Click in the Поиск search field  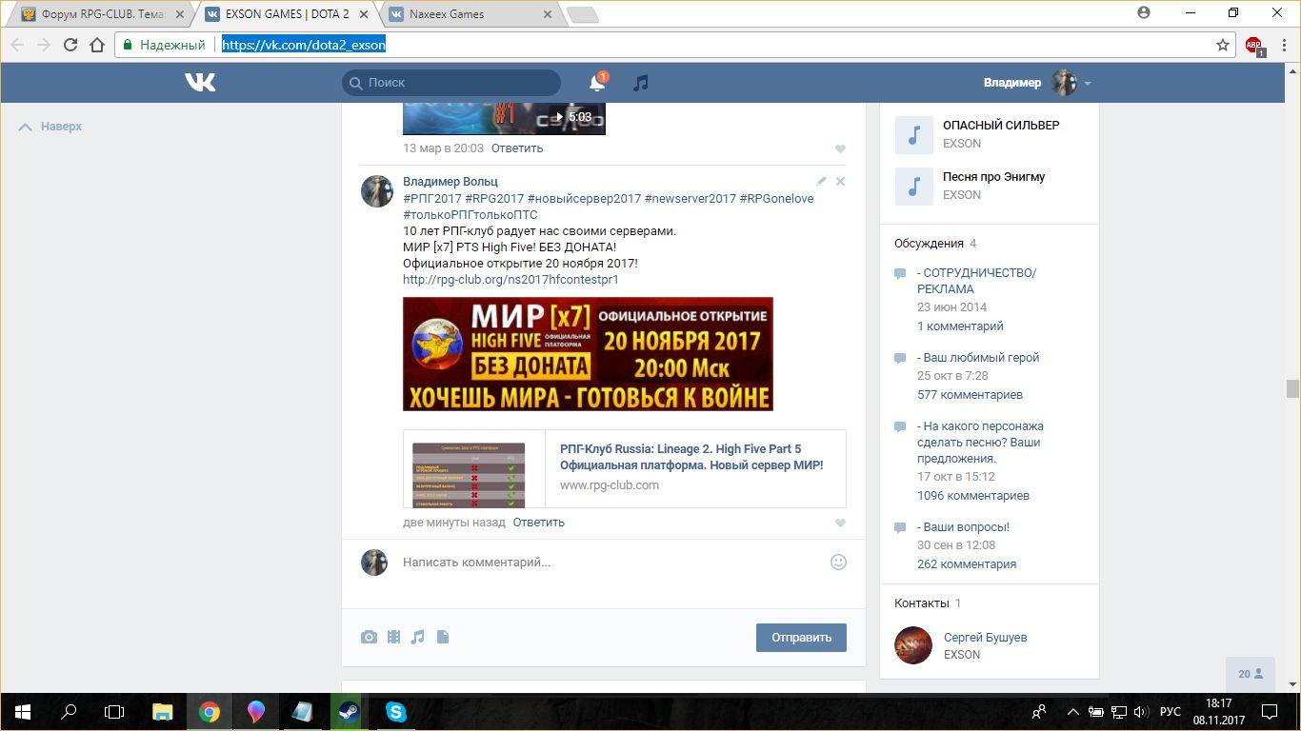[451, 83]
